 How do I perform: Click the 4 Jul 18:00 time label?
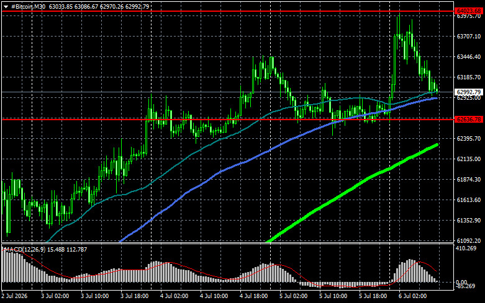point(253,296)
